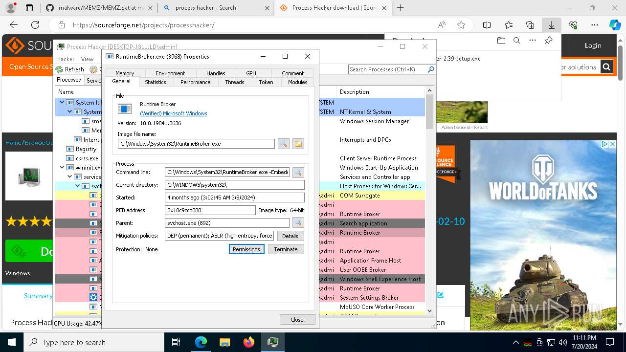Open Edge settings and more menu
Image resolution: width=626 pixels, height=352 pixels.
[595, 25]
